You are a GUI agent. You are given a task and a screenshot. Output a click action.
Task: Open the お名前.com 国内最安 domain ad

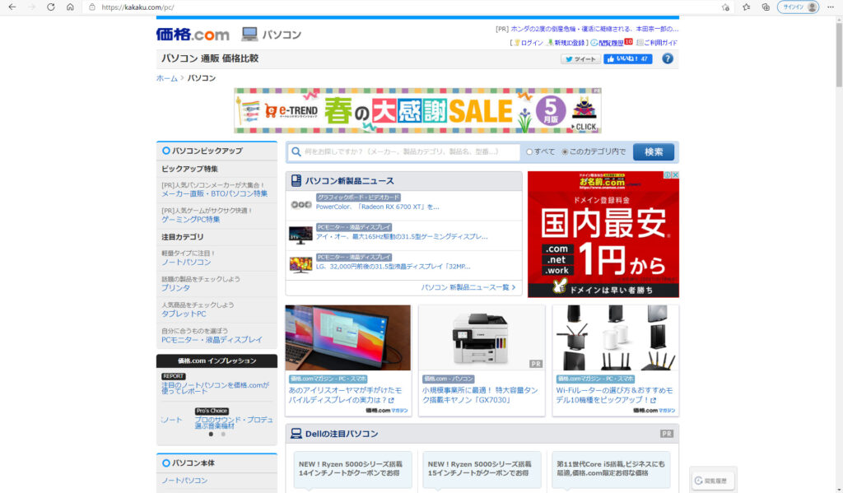point(603,235)
